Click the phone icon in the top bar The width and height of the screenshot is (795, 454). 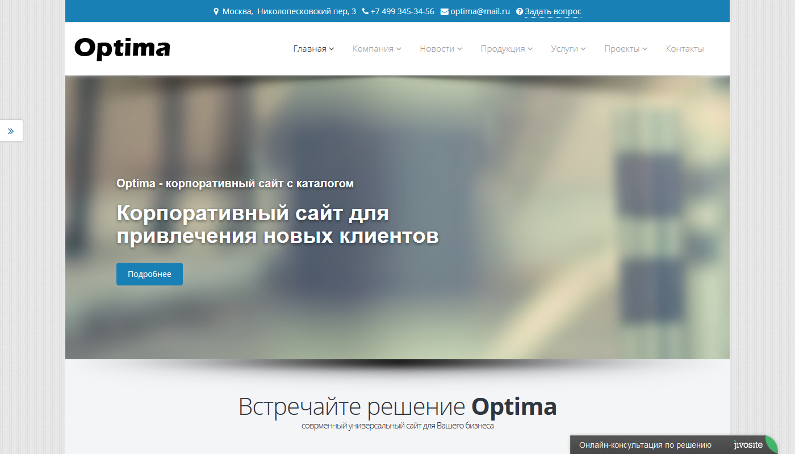[x=365, y=11]
